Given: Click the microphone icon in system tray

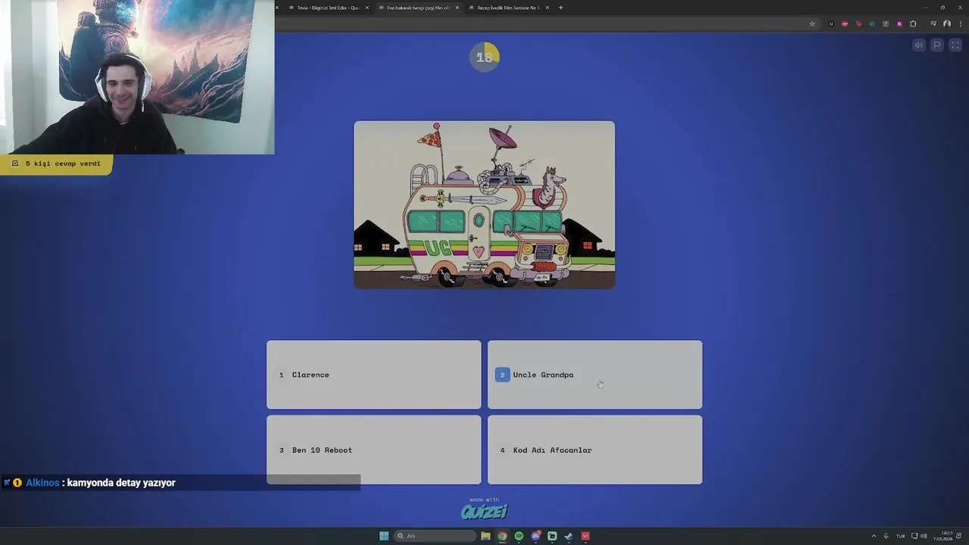Looking at the screenshot, I should tap(886, 536).
